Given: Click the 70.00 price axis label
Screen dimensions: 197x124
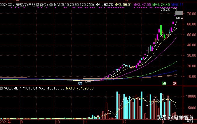Looking at the screenshot, I should 191,13.
